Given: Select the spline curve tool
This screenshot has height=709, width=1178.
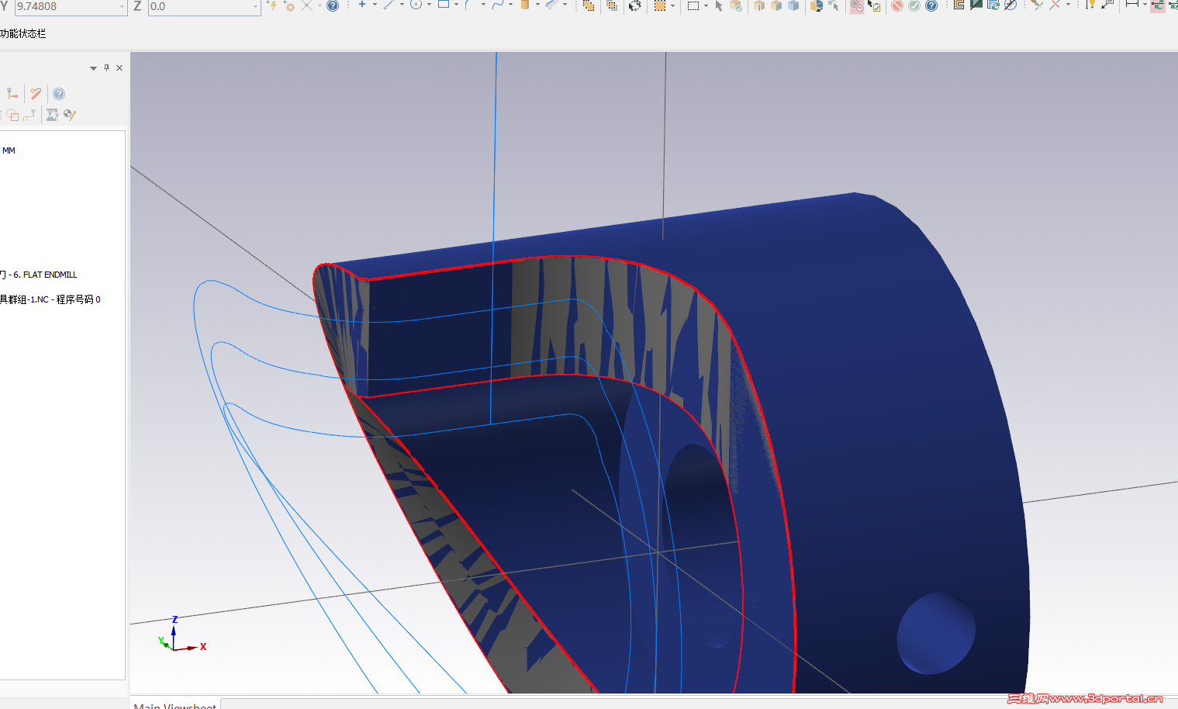Looking at the screenshot, I should click(498, 5).
